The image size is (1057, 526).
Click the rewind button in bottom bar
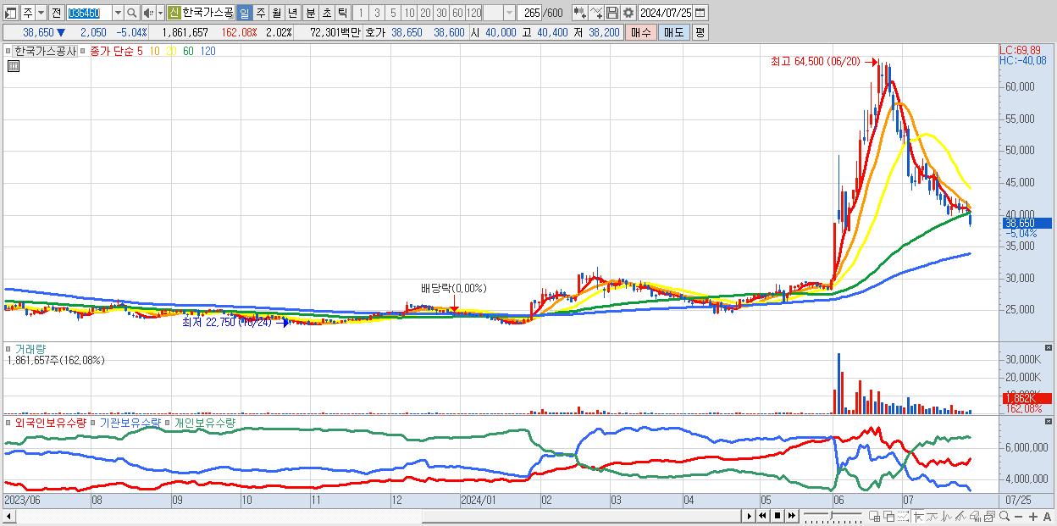point(762,516)
